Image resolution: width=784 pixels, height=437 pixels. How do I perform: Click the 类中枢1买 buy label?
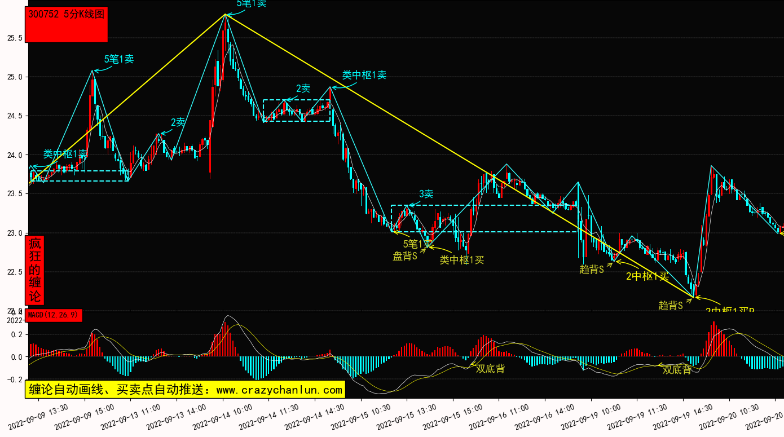[x=462, y=260]
